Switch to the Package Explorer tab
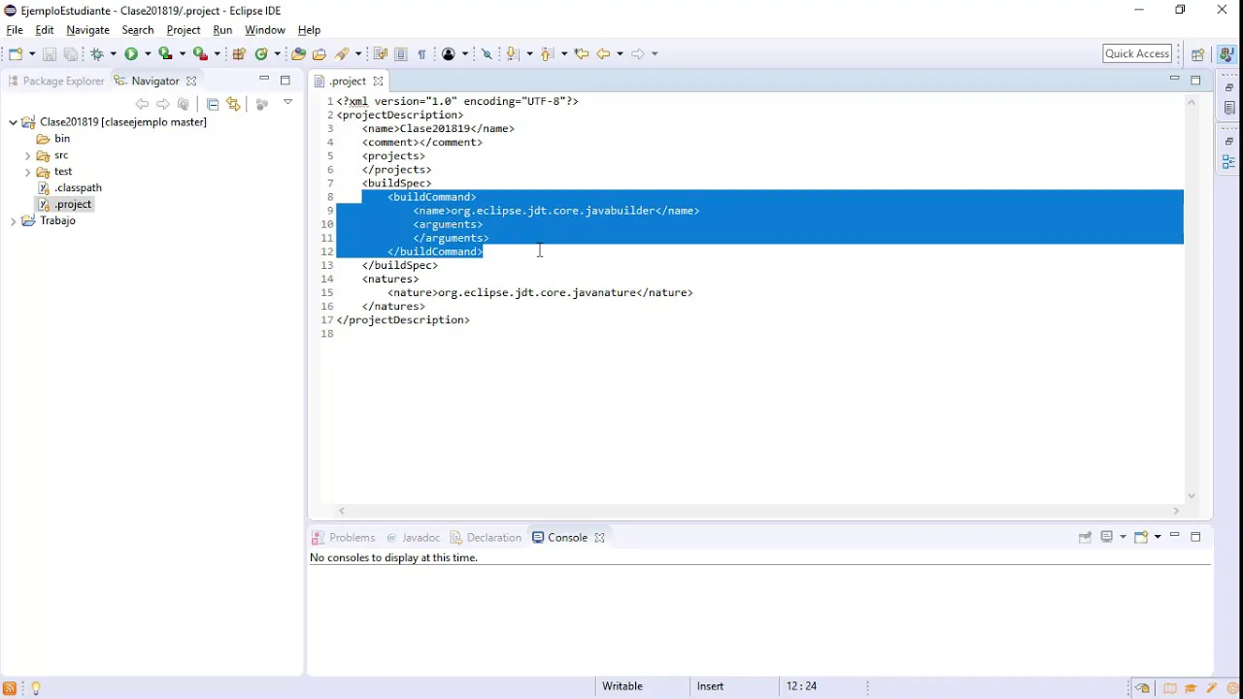 (55, 81)
